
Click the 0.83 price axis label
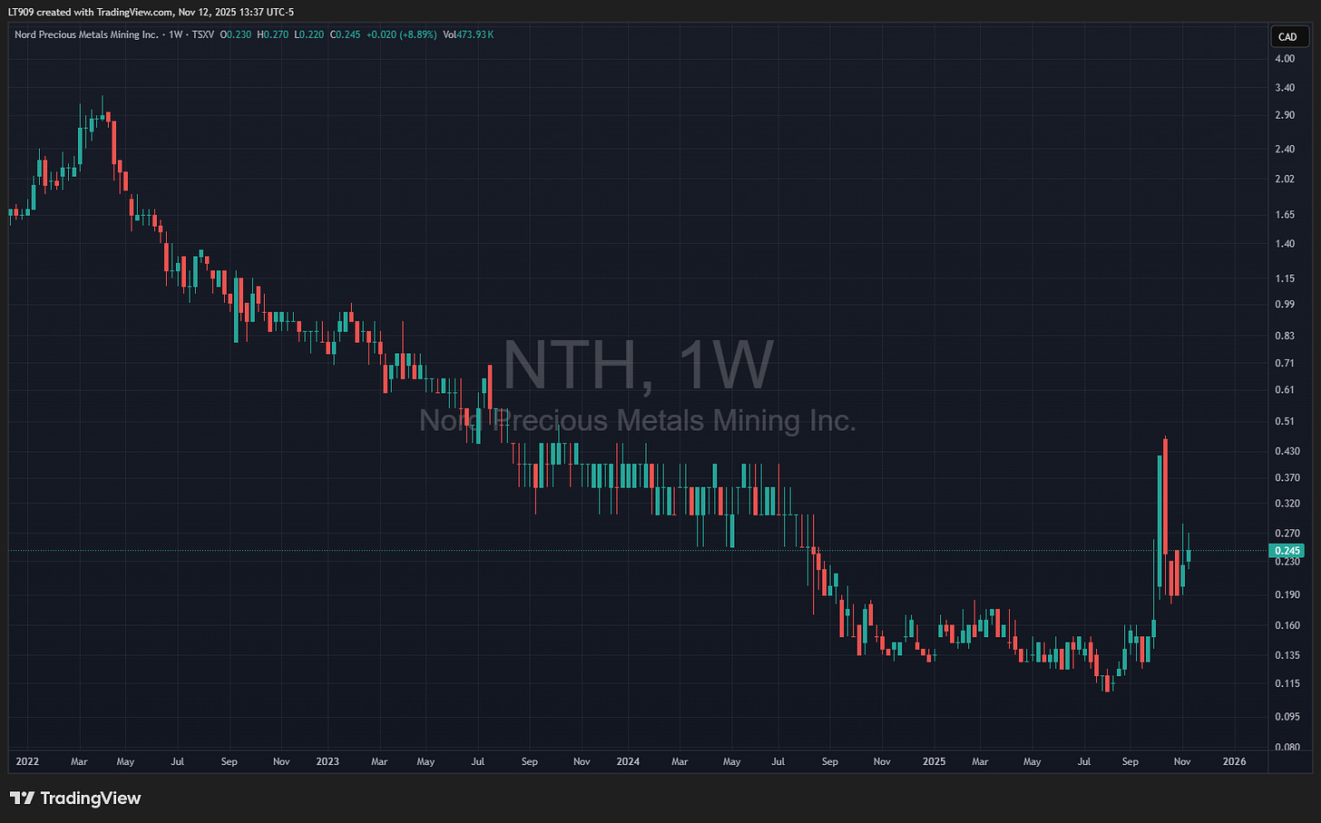[1285, 336]
